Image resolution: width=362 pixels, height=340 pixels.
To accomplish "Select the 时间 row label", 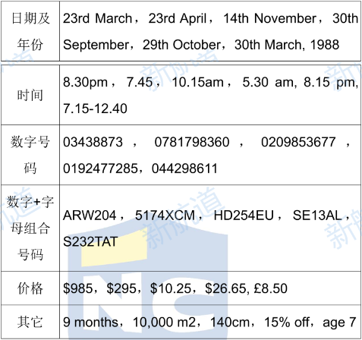I will point(30,95).
